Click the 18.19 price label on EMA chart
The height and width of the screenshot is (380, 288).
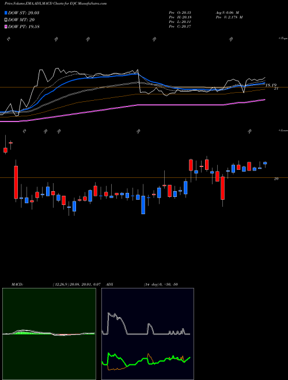point(271,85)
